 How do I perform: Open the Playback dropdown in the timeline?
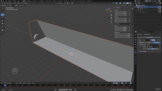coord(4,90)
